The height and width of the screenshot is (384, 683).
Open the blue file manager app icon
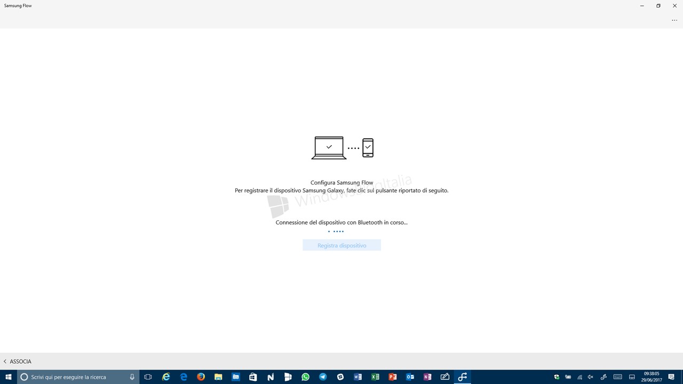(236, 377)
